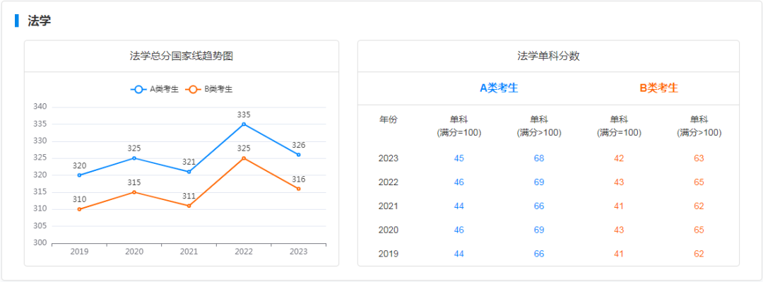Viewport: 763px width, 282px height.
Task: Click score 66 in the 2019 row
Action: [539, 254]
